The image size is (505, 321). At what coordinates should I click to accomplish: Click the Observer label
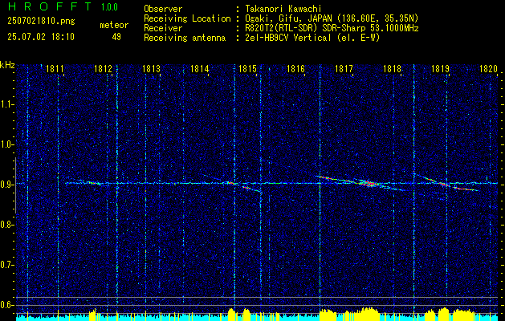[163, 9]
